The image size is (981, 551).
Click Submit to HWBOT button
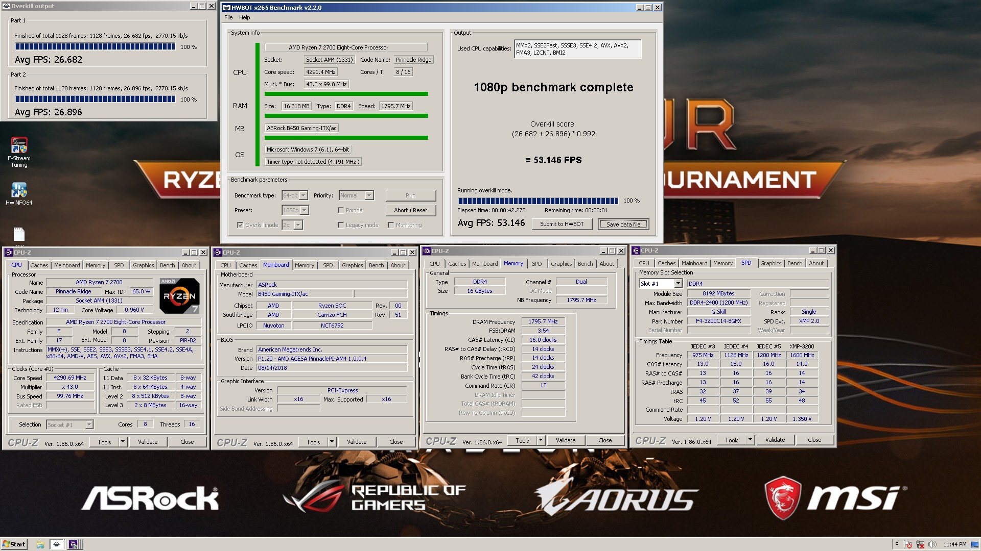(562, 224)
